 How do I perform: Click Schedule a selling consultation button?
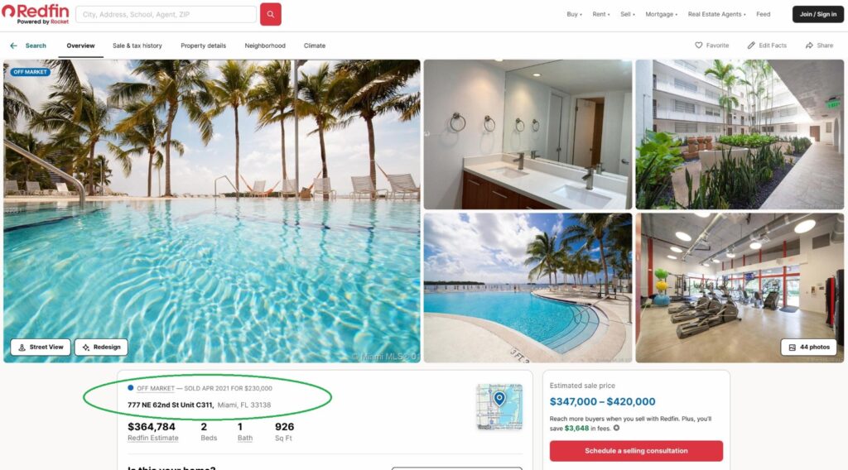[x=636, y=450]
